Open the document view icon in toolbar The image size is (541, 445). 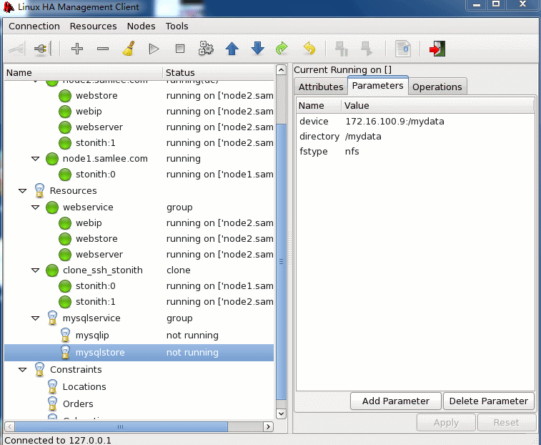tap(402, 49)
